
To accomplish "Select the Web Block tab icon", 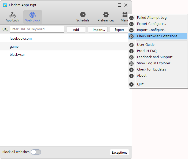I will [33, 15].
